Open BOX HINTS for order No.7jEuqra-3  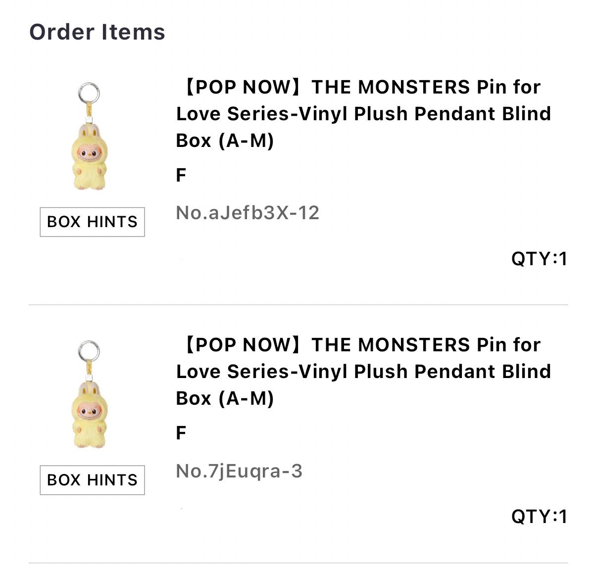coord(92,480)
